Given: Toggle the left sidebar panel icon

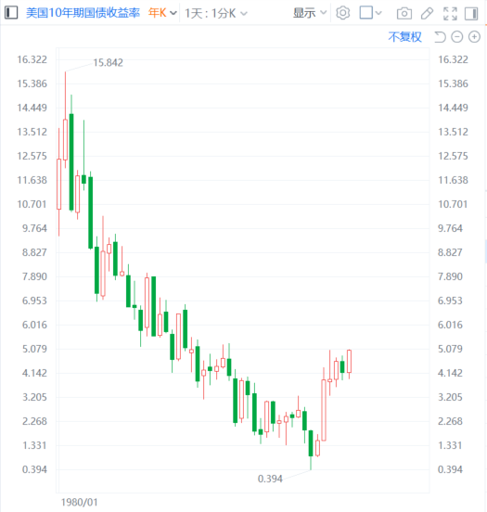Looking at the screenshot, I should tap(11, 13).
